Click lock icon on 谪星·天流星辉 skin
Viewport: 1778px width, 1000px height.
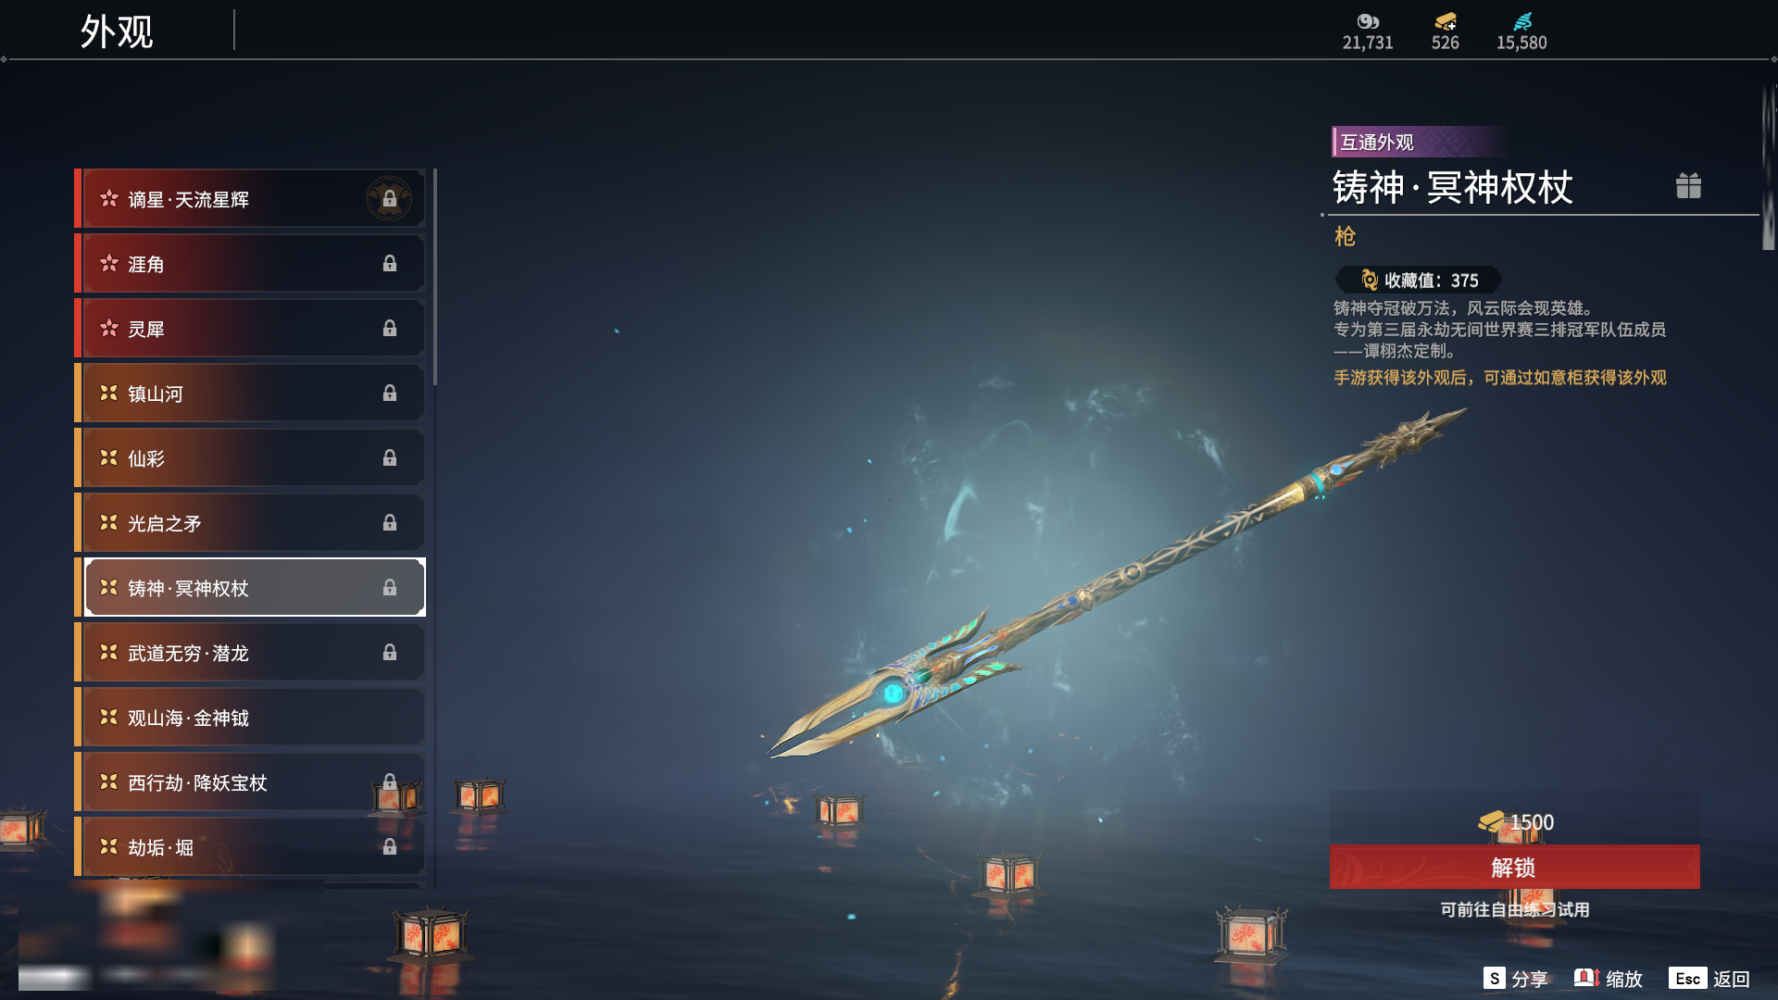point(389,198)
